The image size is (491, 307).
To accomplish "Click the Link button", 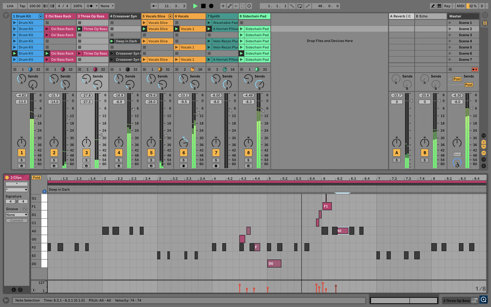I will pos(10,6).
